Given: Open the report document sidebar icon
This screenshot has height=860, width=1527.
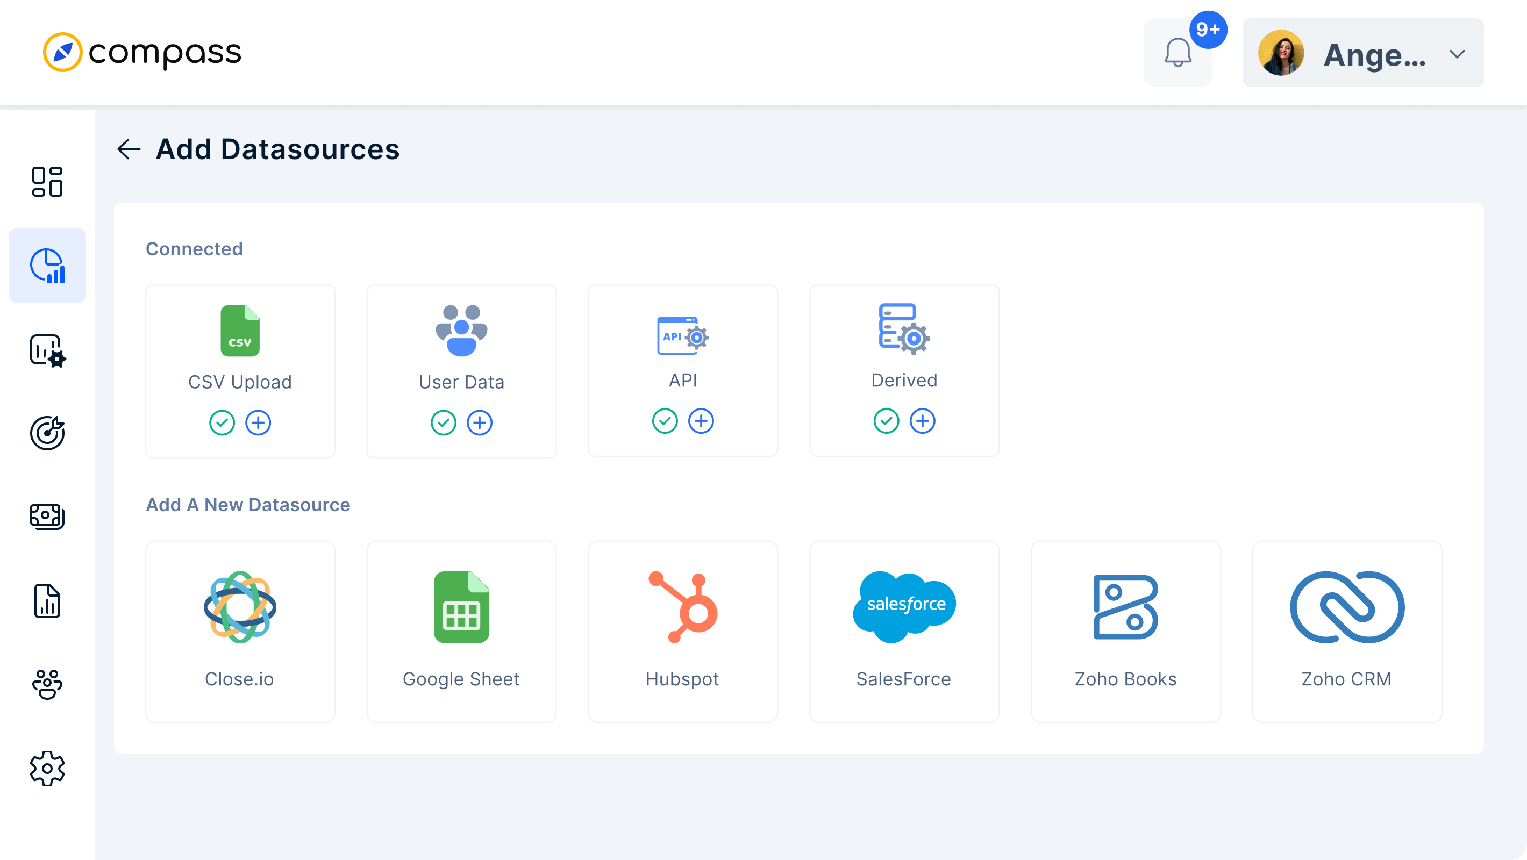Looking at the screenshot, I should pyautogui.click(x=47, y=600).
